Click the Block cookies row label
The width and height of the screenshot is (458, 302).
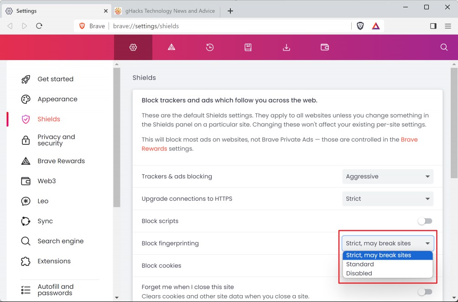click(x=161, y=266)
